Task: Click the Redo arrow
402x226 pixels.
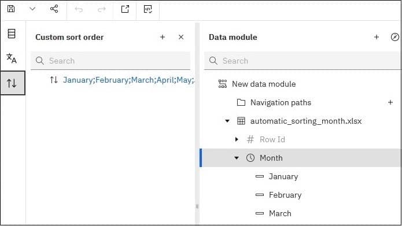Action: 102,9
